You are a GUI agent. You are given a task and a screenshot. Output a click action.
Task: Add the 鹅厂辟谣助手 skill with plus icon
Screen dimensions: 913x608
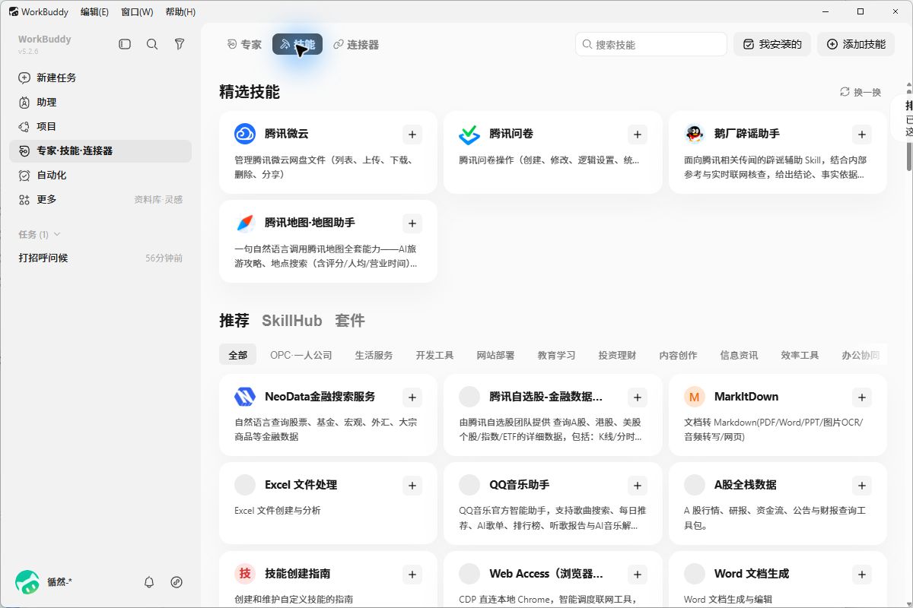862,135
